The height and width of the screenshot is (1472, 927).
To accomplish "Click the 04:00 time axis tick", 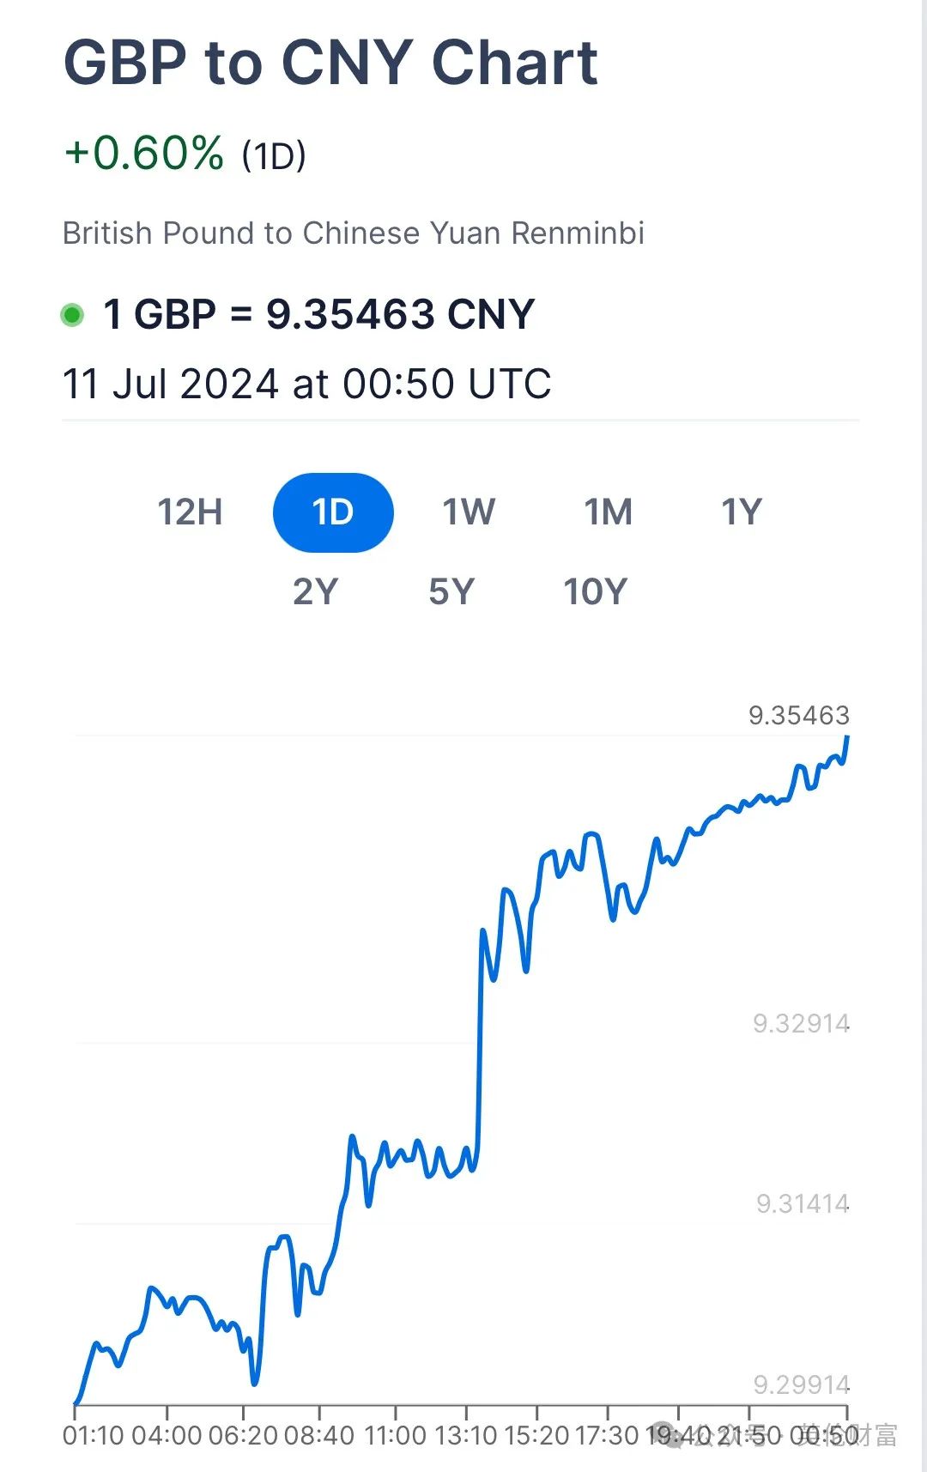I will 167,1434.
